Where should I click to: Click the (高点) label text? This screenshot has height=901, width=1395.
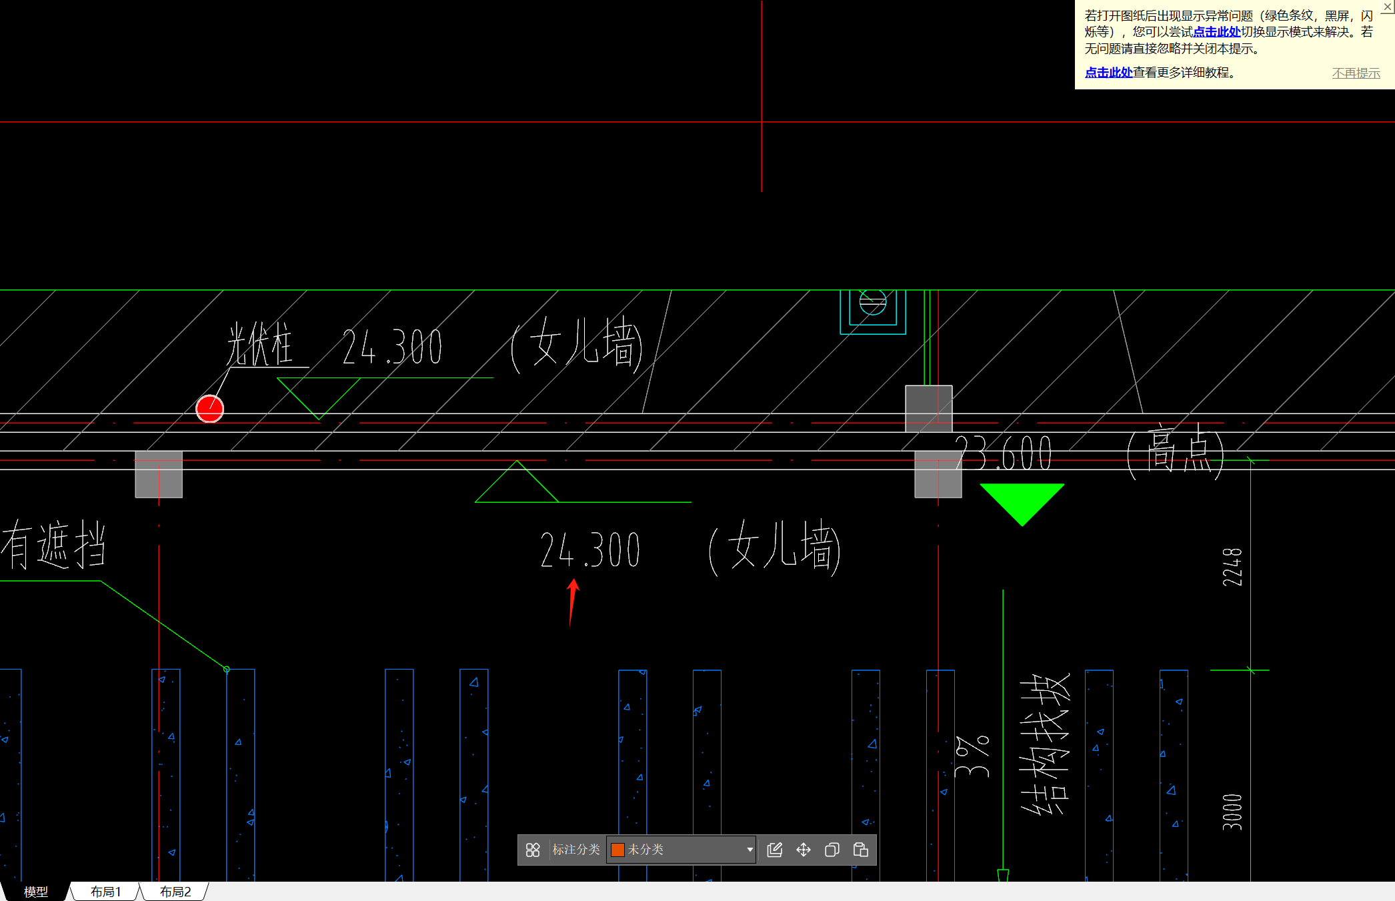pyautogui.click(x=1176, y=452)
